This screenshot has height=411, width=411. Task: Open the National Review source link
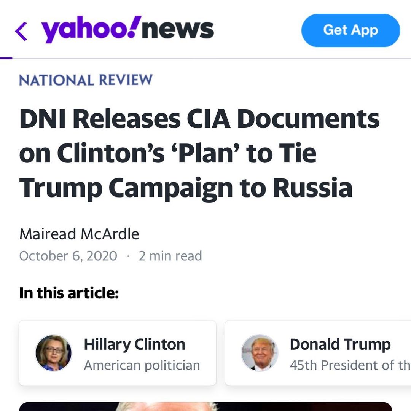[86, 80]
